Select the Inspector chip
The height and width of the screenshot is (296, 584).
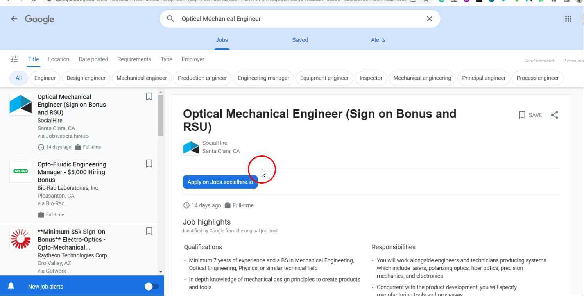point(371,78)
